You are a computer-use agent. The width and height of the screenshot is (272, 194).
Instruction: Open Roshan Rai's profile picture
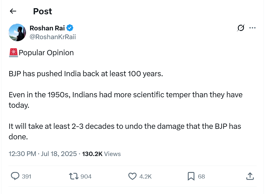pos(18,32)
